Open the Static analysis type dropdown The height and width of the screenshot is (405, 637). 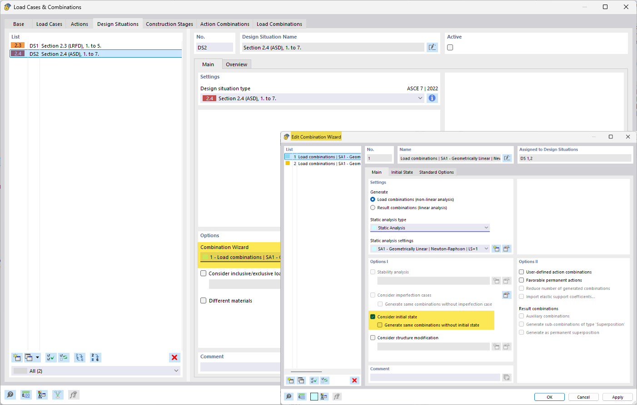click(x=486, y=227)
